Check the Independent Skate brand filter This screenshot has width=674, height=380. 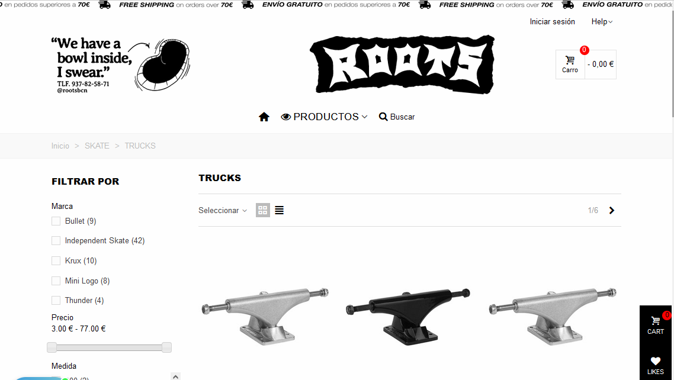pyautogui.click(x=56, y=241)
